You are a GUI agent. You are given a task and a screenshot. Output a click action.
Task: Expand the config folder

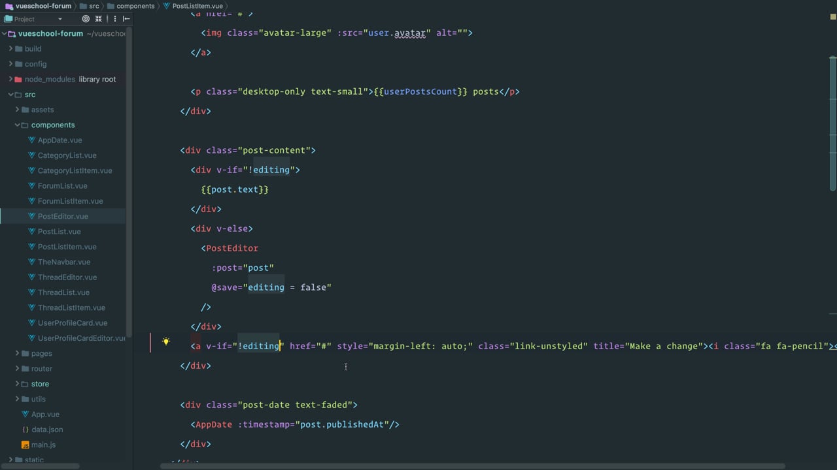pos(10,64)
